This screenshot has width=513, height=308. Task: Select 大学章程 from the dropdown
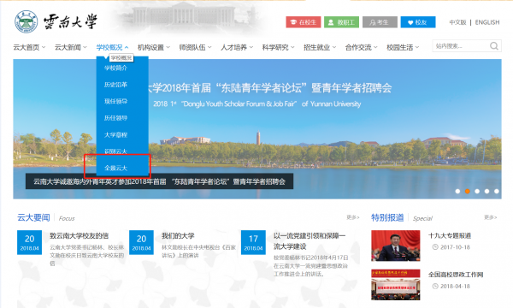pos(115,134)
